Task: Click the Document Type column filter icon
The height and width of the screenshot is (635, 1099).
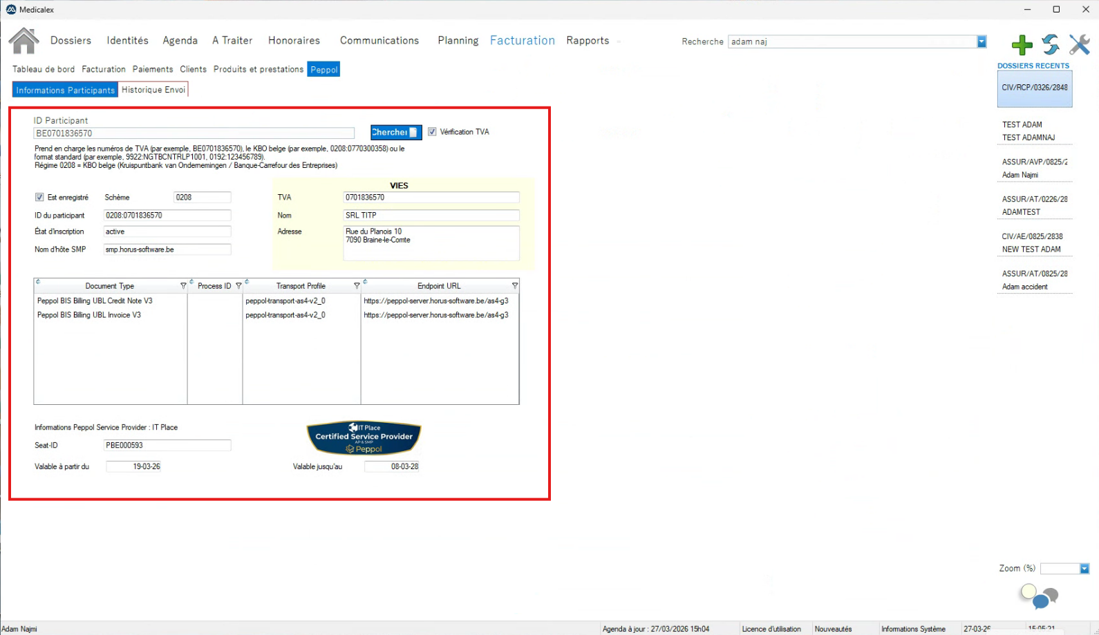Action: pos(183,286)
